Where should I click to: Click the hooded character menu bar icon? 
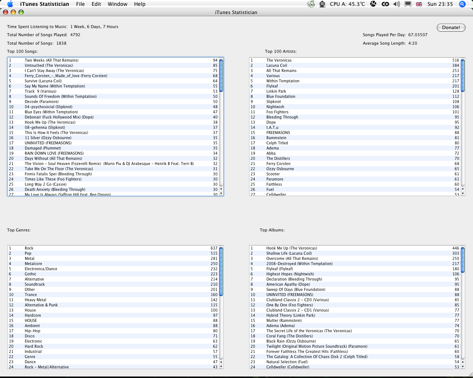tap(322, 4)
